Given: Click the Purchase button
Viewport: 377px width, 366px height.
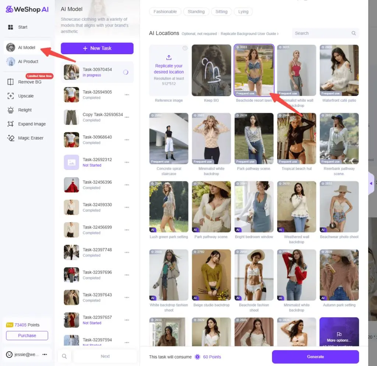Looking at the screenshot, I should [x=27, y=335].
